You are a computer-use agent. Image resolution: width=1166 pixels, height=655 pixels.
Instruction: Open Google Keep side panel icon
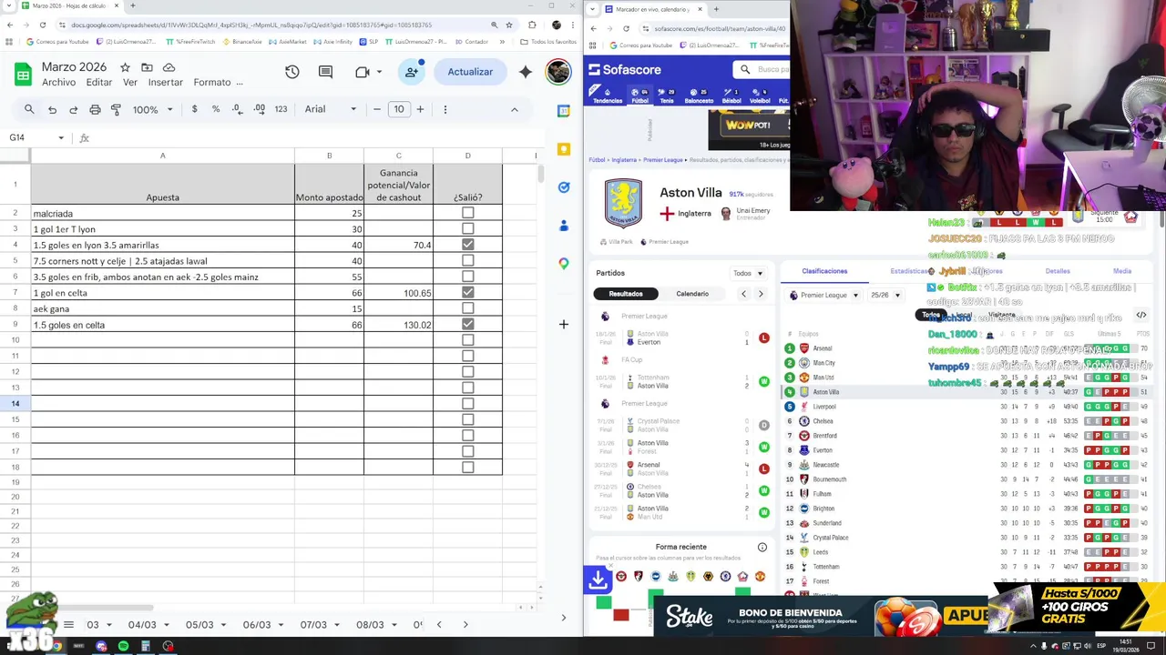pos(564,149)
